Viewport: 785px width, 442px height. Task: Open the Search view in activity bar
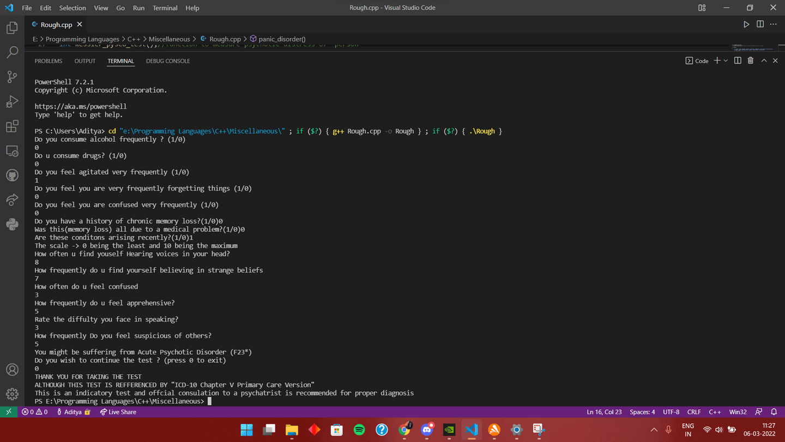tap(12, 52)
